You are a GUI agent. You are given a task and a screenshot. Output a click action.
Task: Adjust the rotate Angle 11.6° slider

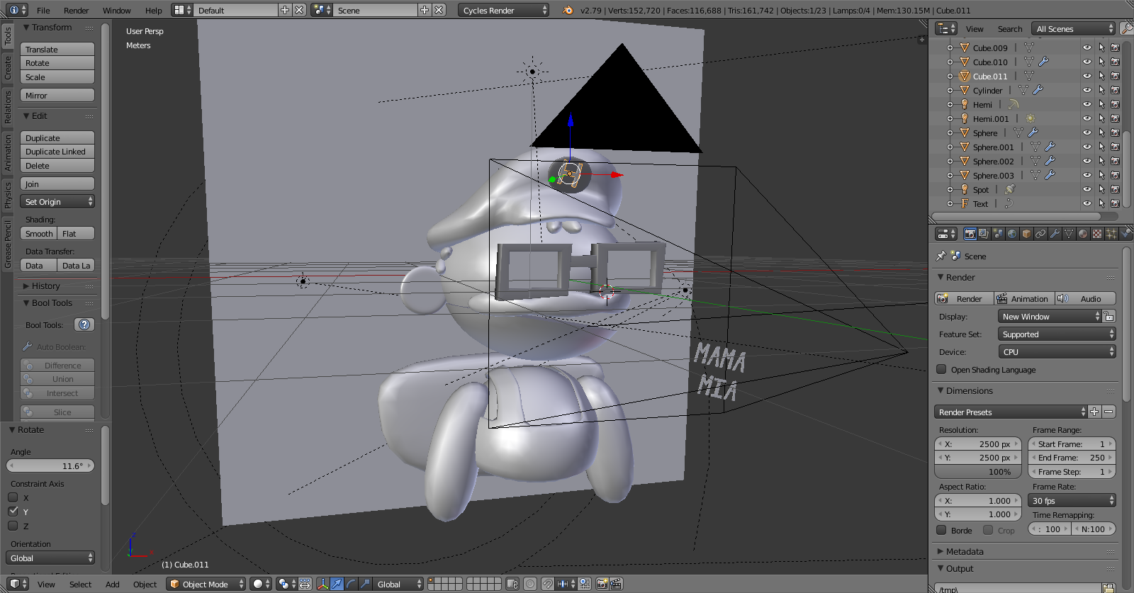50,465
